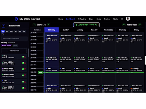Delete the Water 2: 250ml task
The image size is (146, 109).
25,88
